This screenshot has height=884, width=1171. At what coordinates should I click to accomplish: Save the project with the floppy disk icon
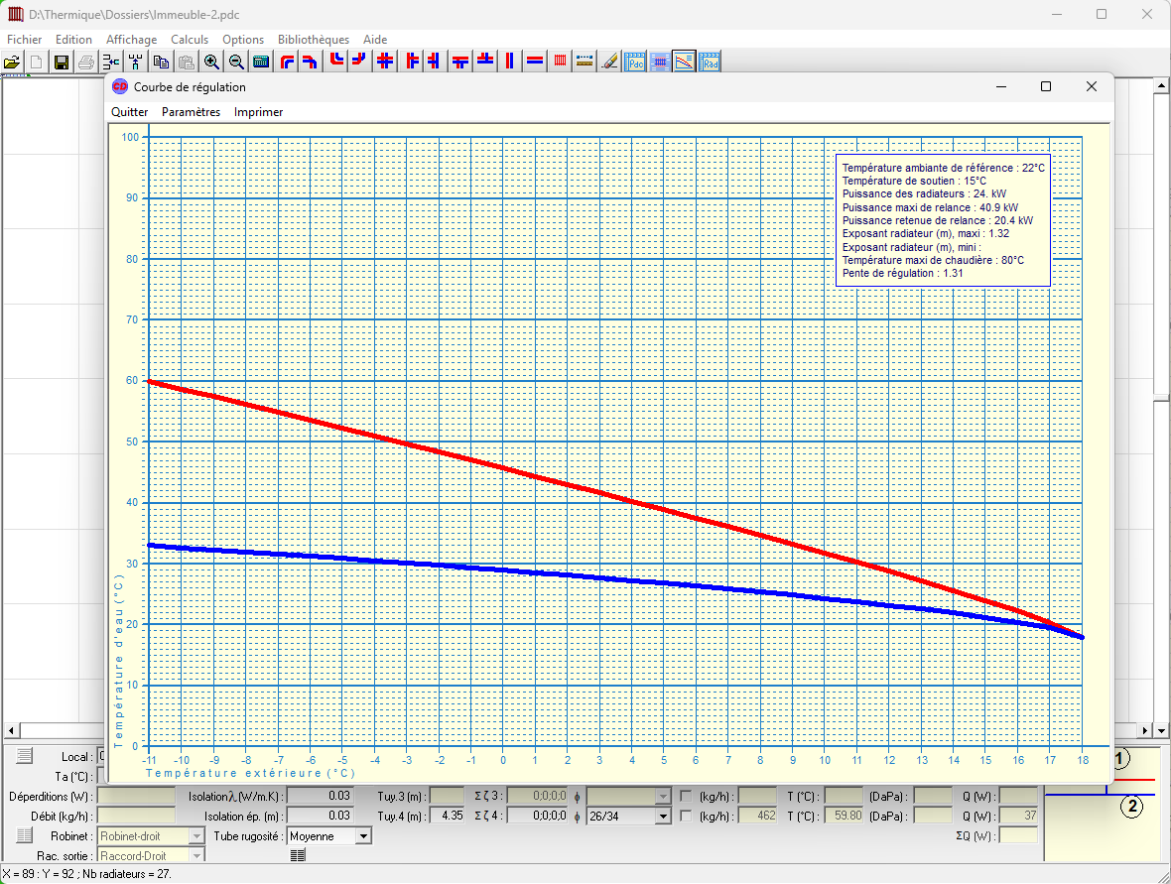62,62
